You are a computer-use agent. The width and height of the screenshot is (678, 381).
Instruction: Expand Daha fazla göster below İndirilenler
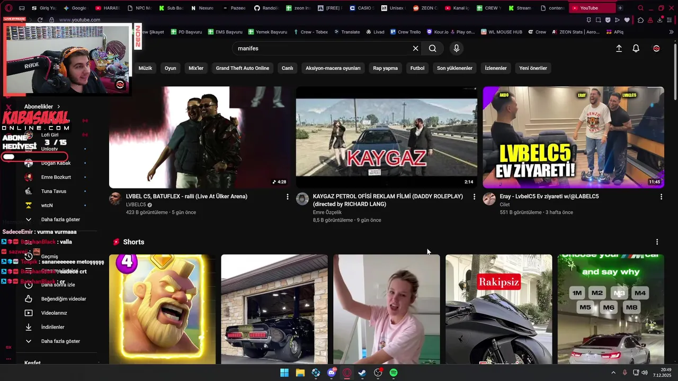[53, 341]
